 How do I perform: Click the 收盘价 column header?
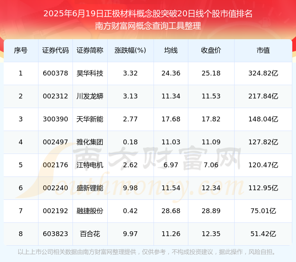[211, 50]
